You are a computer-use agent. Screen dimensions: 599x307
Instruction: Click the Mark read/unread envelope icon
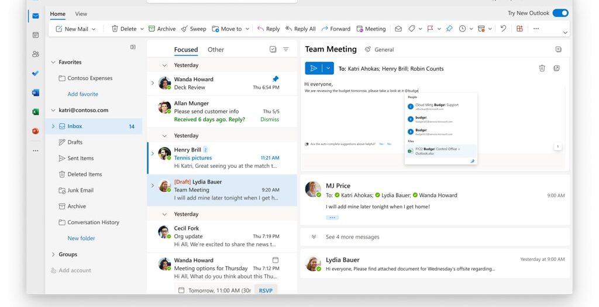398,29
